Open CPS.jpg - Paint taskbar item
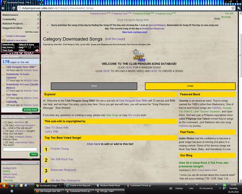The width and height of the screenshot is (242, 194). click(x=110, y=191)
